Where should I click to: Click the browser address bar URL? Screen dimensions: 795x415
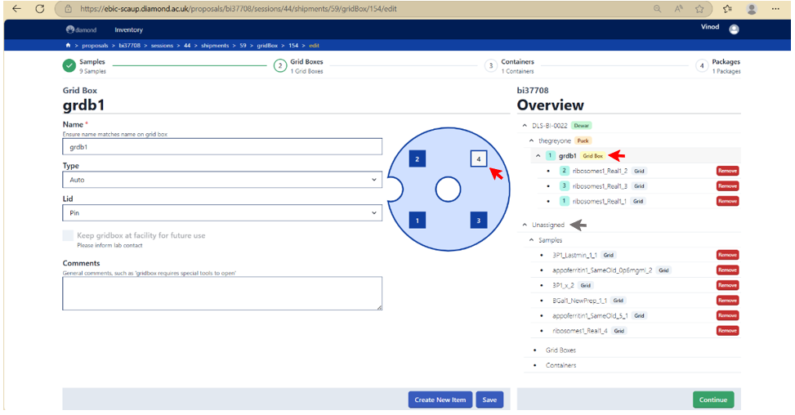point(239,9)
